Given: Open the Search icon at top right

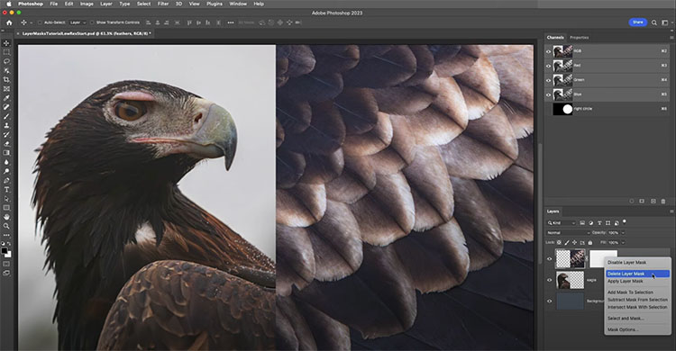Looking at the screenshot, I should point(654,22).
